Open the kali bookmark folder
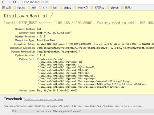The height and width of the screenshot is (115, 154). [x=53, y=8]
